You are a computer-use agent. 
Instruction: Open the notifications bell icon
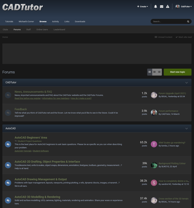pos(156,6)
